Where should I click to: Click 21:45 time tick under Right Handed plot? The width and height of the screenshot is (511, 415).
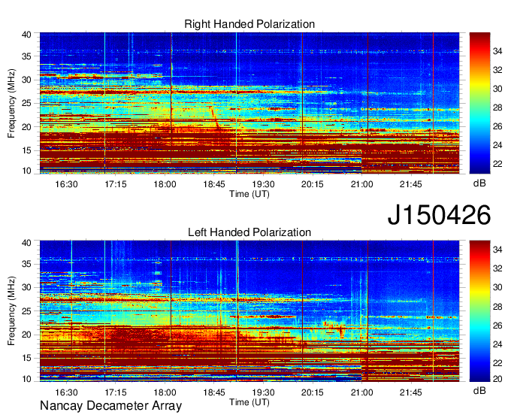pyautogui.click(x=411, y=184)
